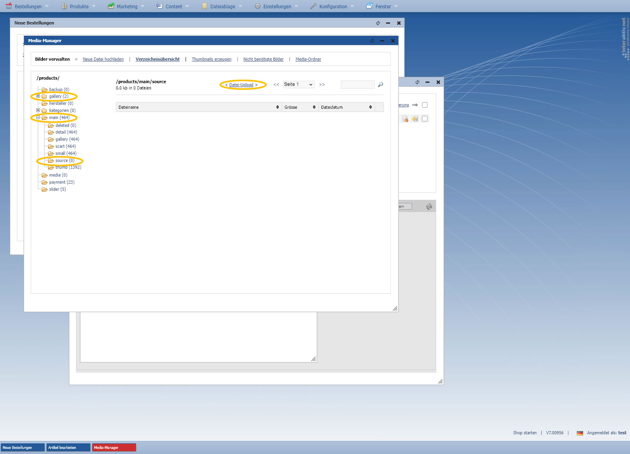Click the refresh arrows icon near 'ern' button
This screenshot has width=630, height=454.
coord(429,207)
